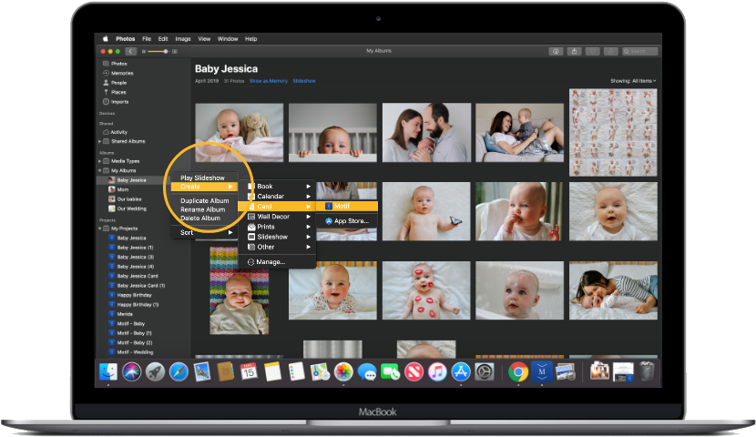This screenshot has width=756, height=437.
Task: Open the Sort submenu in context menu
Action: [204, 233]
